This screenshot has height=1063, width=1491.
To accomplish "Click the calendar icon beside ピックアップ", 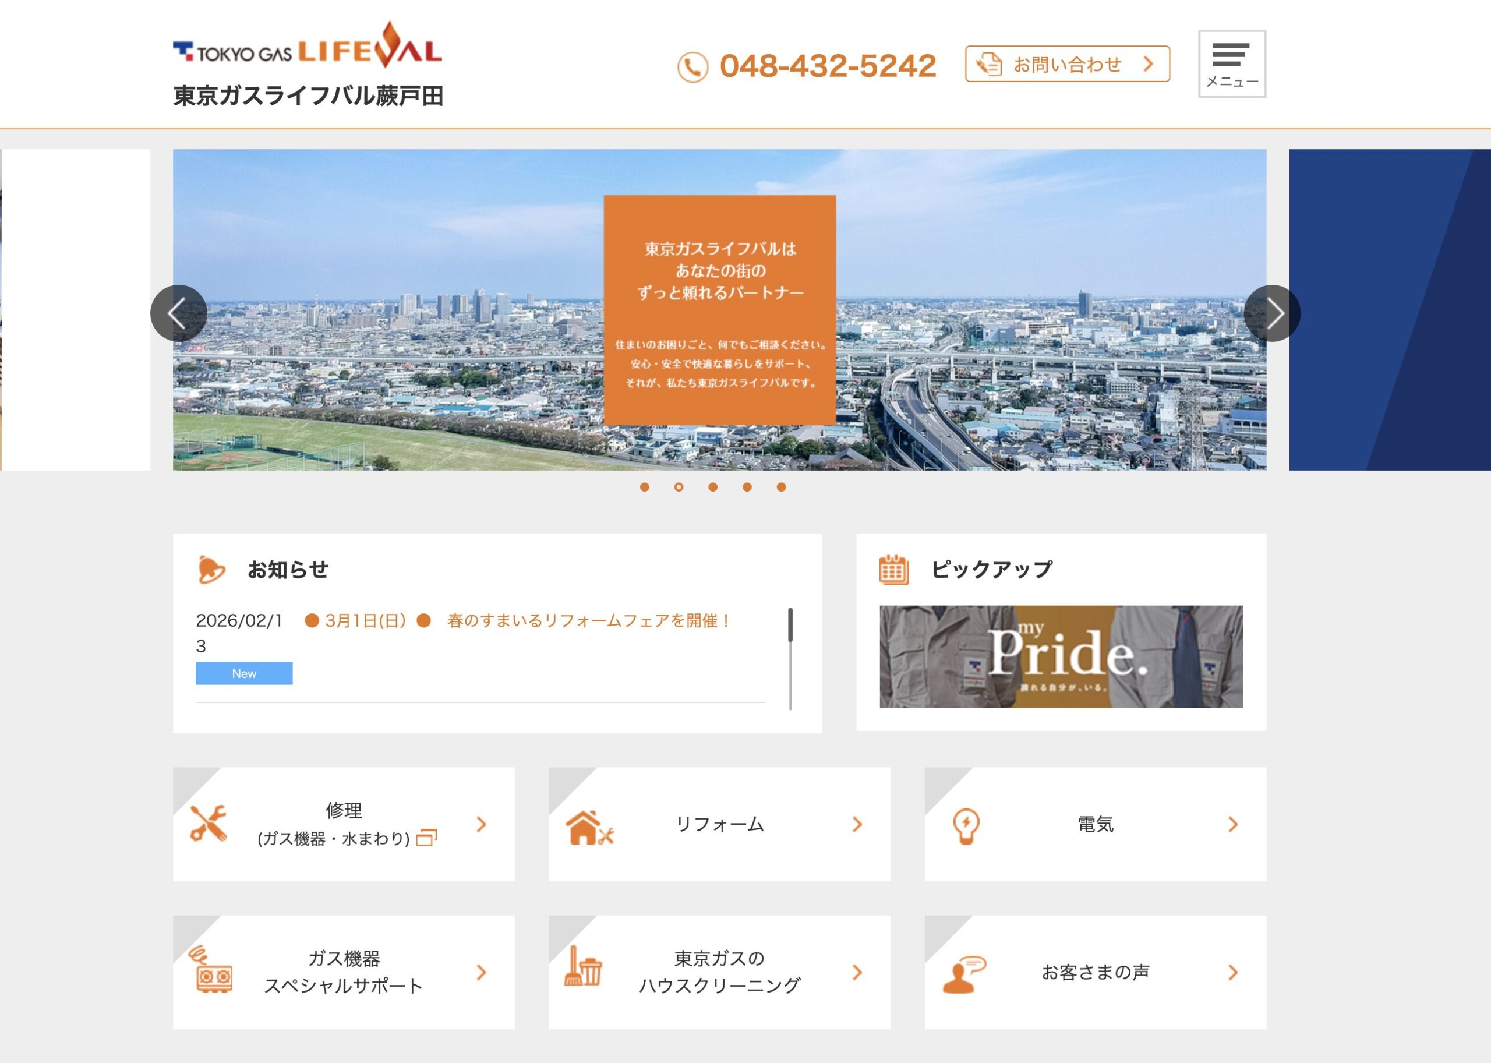I will [x=893, y=570].
